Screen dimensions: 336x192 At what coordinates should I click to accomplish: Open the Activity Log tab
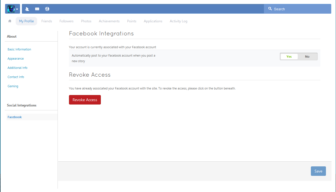[178, 21]
